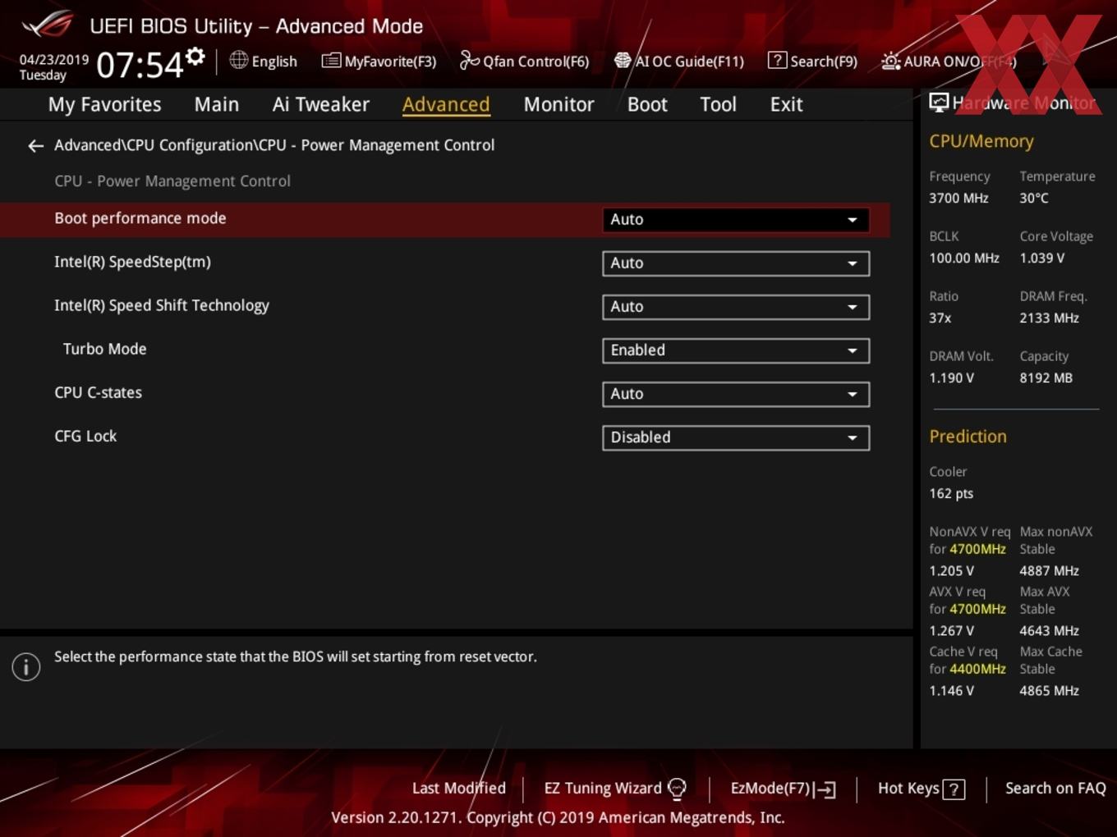Click the Prediction heading
Screen dimensions: 1117x837
coord(968,437)
